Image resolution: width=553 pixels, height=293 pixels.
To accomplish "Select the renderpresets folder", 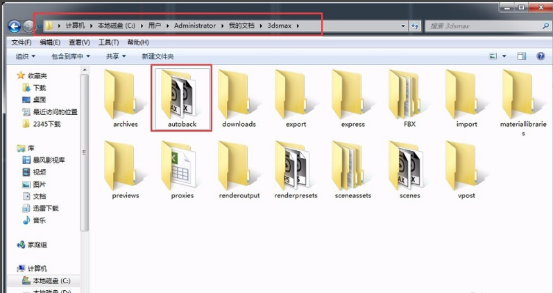I will pos(296,170).
